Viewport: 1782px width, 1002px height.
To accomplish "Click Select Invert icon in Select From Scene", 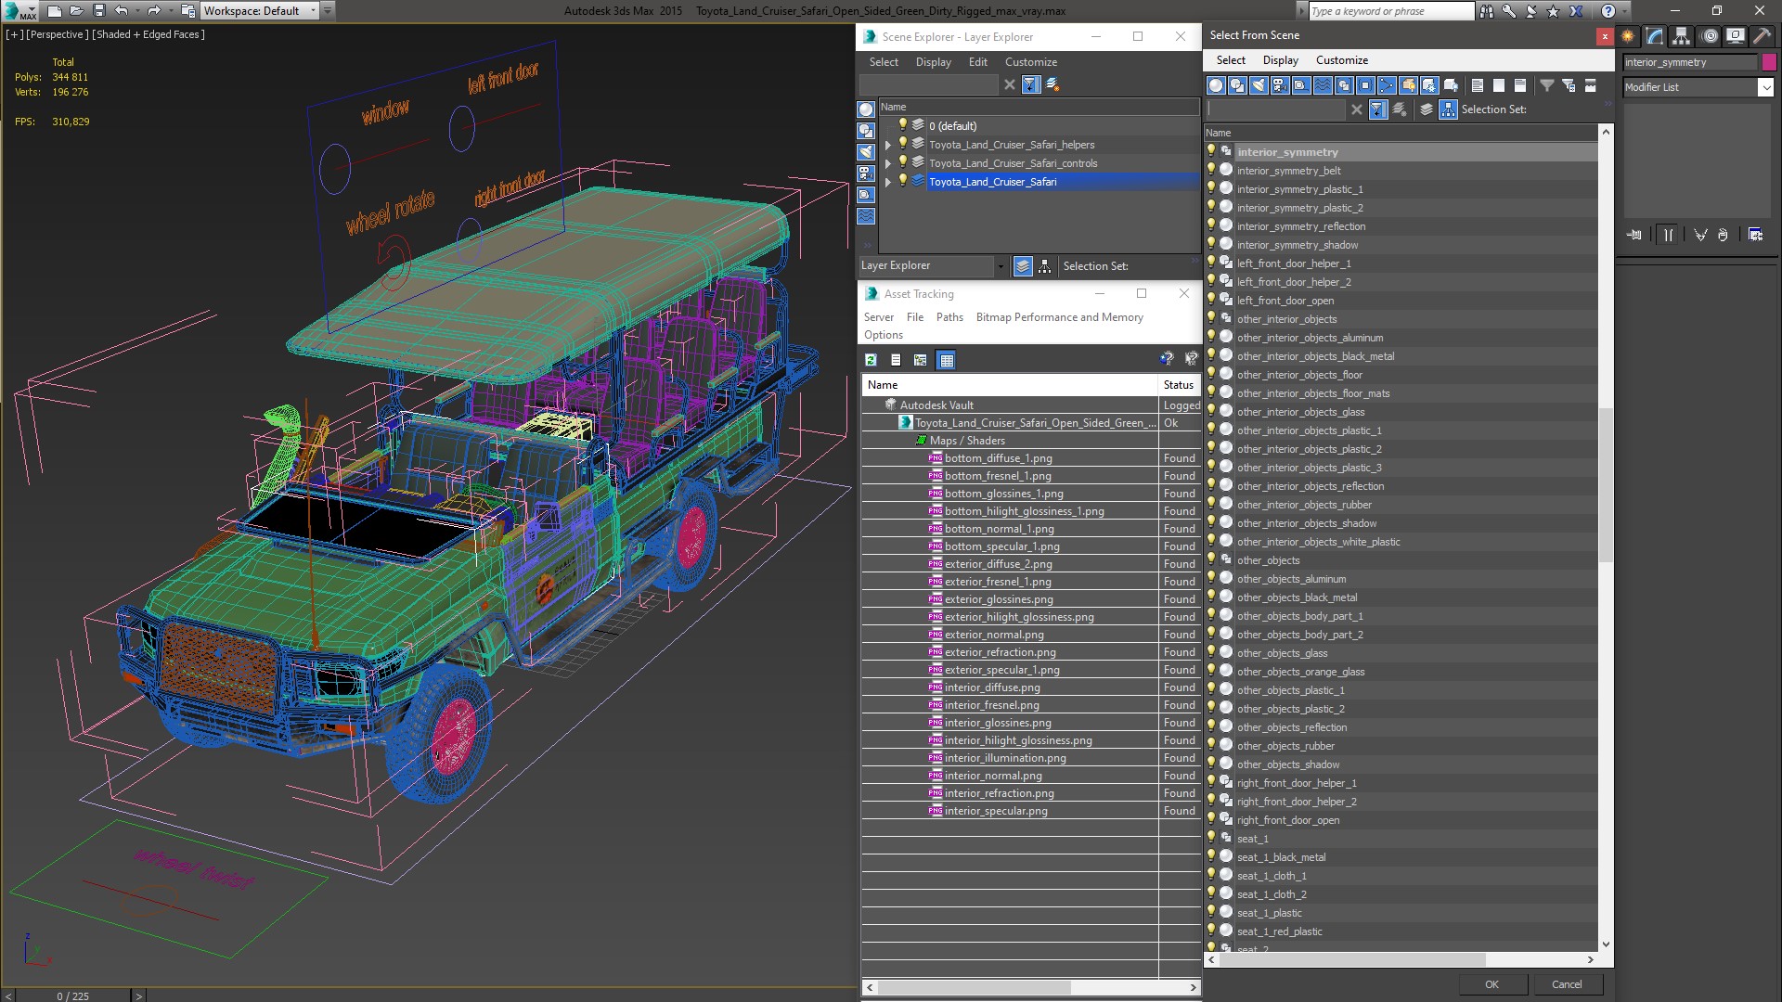I will pos(1520,85).
